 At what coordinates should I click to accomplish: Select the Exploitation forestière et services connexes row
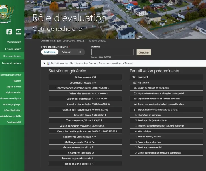[167, 99]
